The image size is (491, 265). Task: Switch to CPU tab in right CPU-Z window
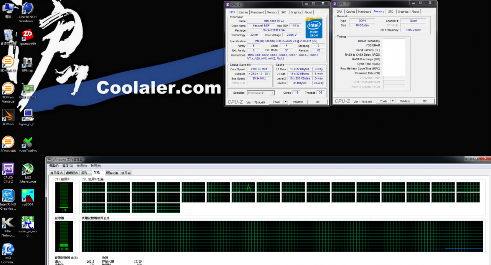click(339, 12)
